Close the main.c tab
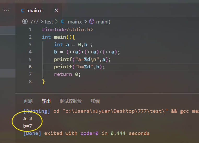This screenshot has width=199, height=143. point(56,10)
